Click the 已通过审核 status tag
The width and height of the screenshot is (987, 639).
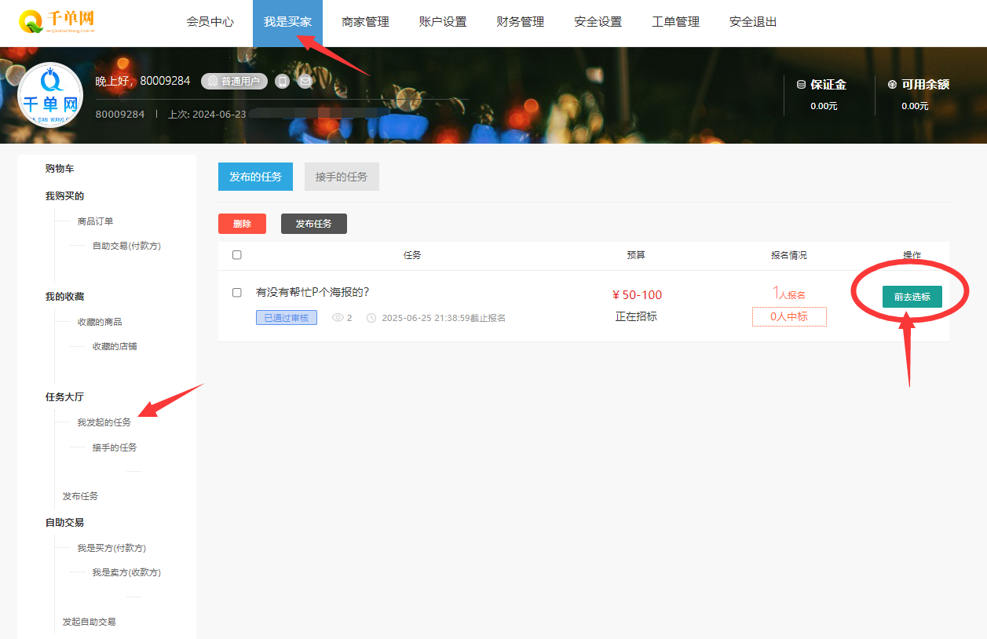[x=286, y=318]
